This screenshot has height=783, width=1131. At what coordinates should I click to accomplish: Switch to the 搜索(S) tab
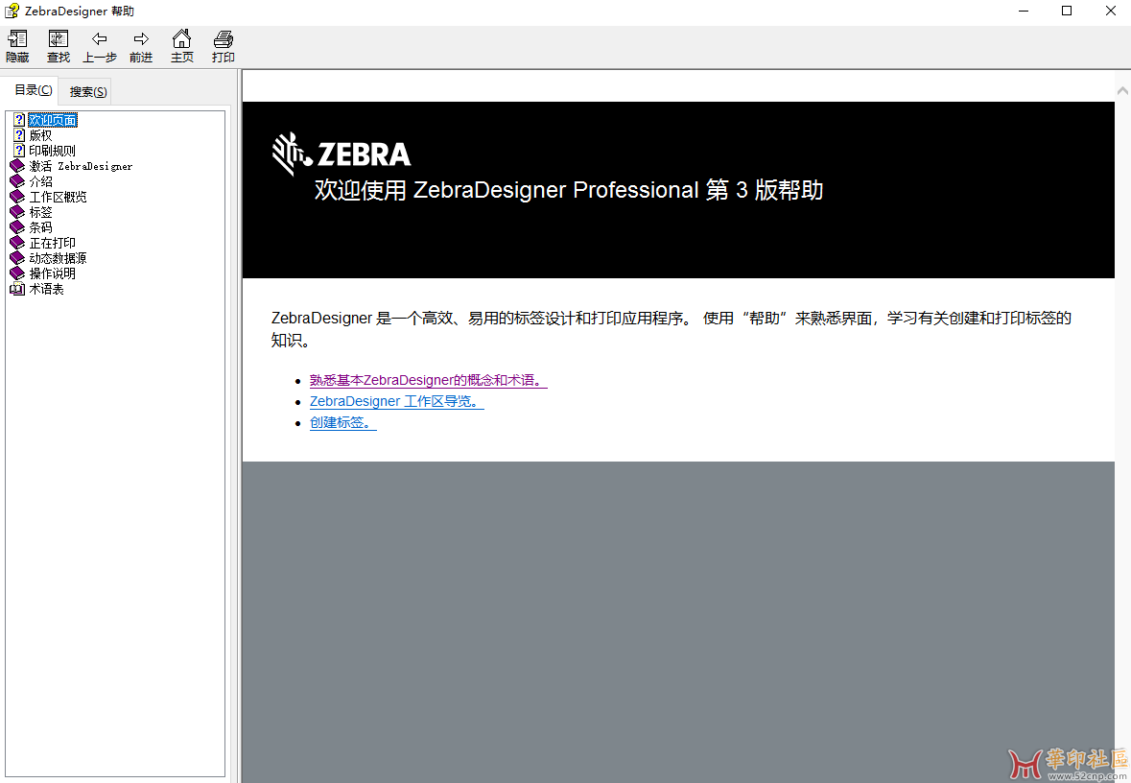click(88, 92)
